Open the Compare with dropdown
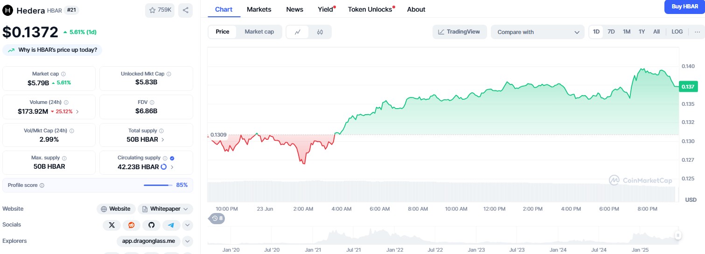705x254 pixels. pos(537,32)
